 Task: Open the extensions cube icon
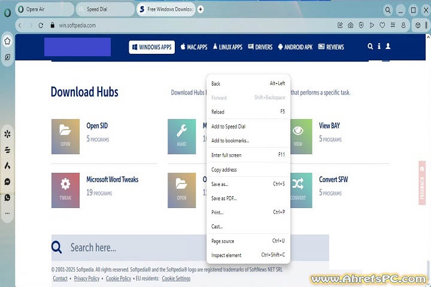418,25
